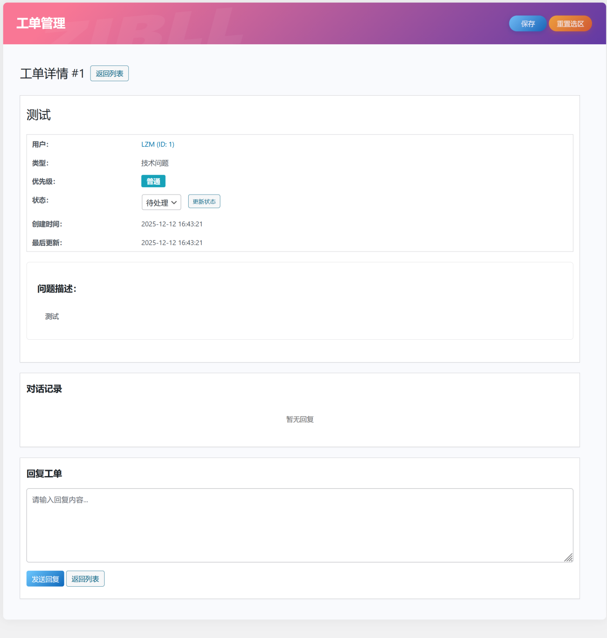Click the 暂无回复 placeholder text
The width and height of the screenshot is (607, 638).
tap(299, 419)
